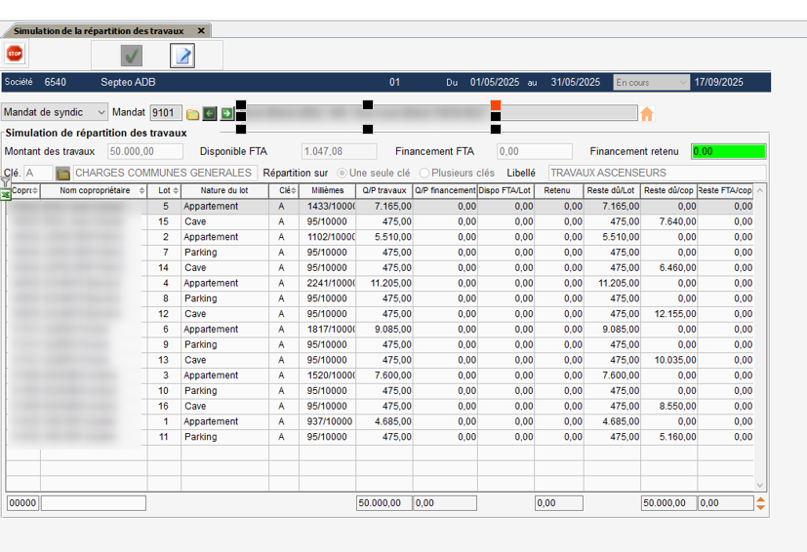Click the orange up arrow below the table
Viewport: 807px width, 552px height.
point(761,498)
